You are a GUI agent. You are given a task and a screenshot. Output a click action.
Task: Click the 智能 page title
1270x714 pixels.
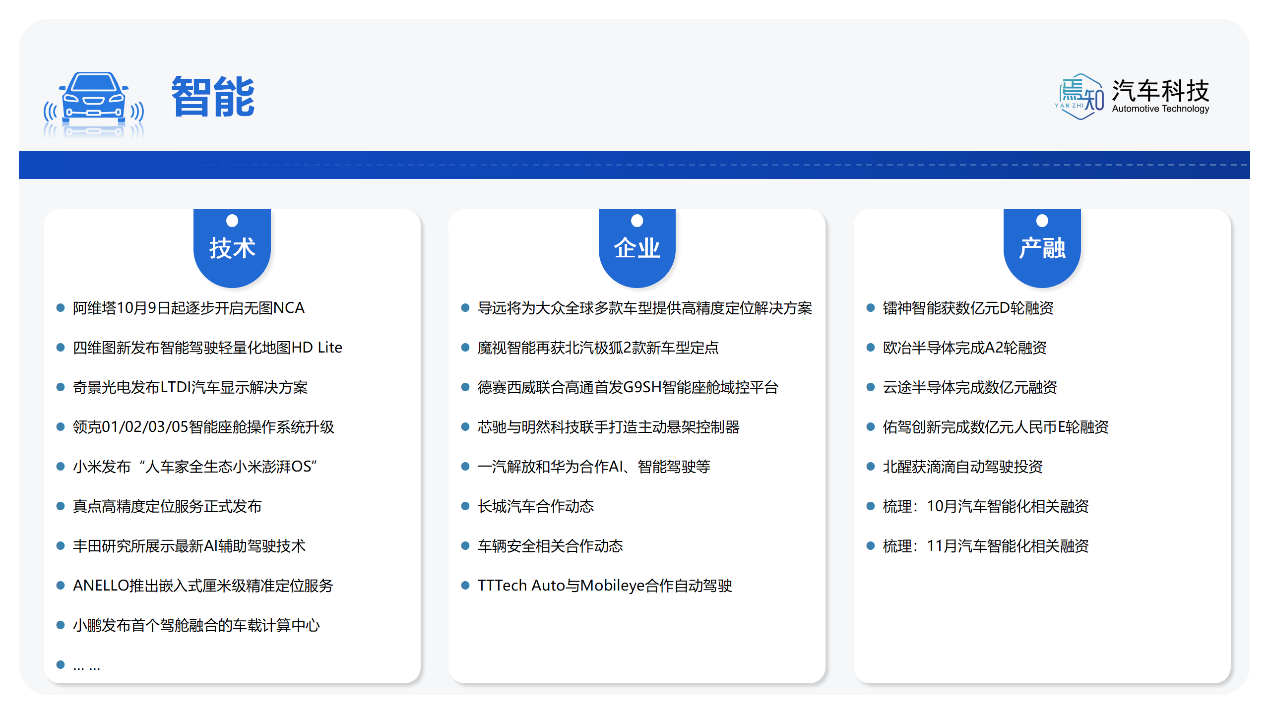213,97
